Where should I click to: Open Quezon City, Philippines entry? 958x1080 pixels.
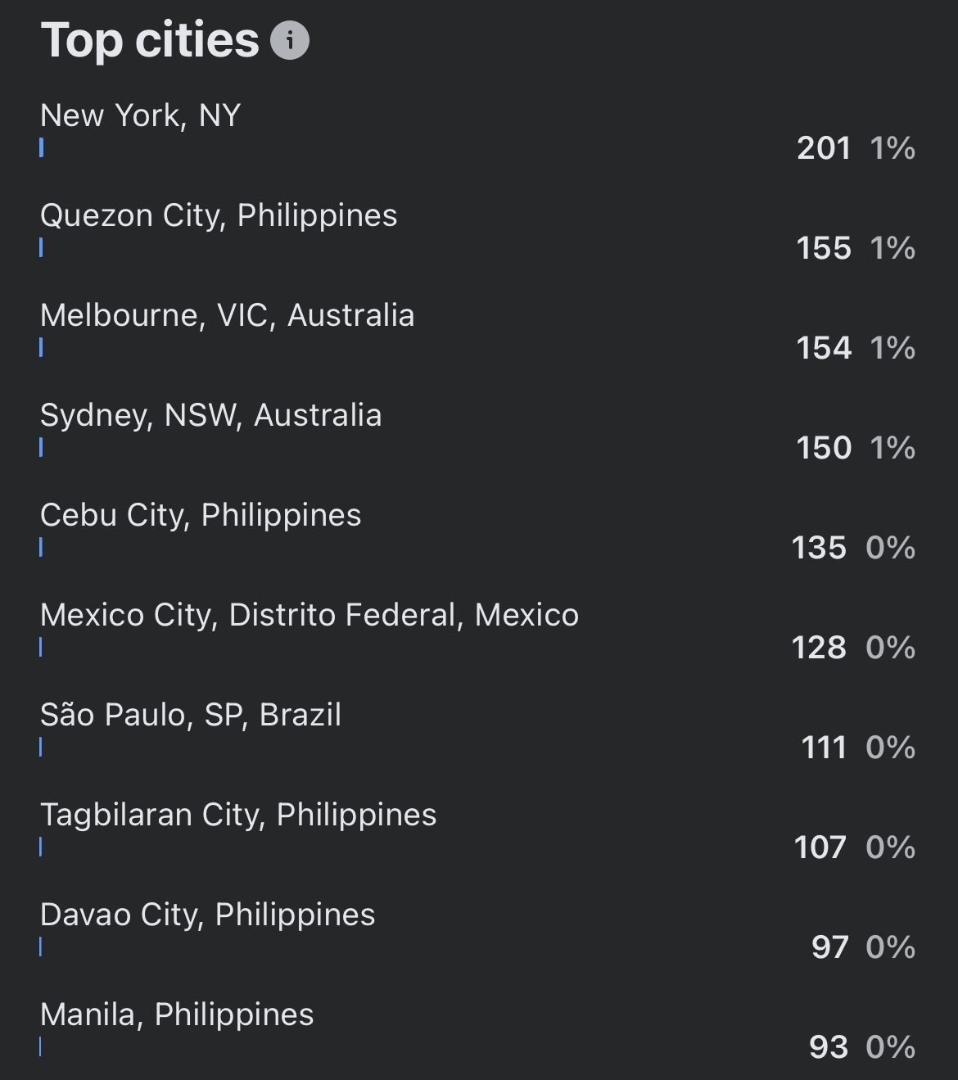click(x=219, y=215)
